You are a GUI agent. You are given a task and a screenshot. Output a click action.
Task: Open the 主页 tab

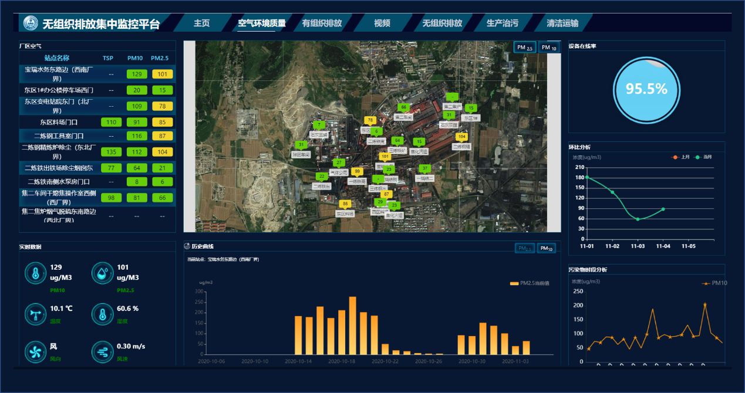201,23
